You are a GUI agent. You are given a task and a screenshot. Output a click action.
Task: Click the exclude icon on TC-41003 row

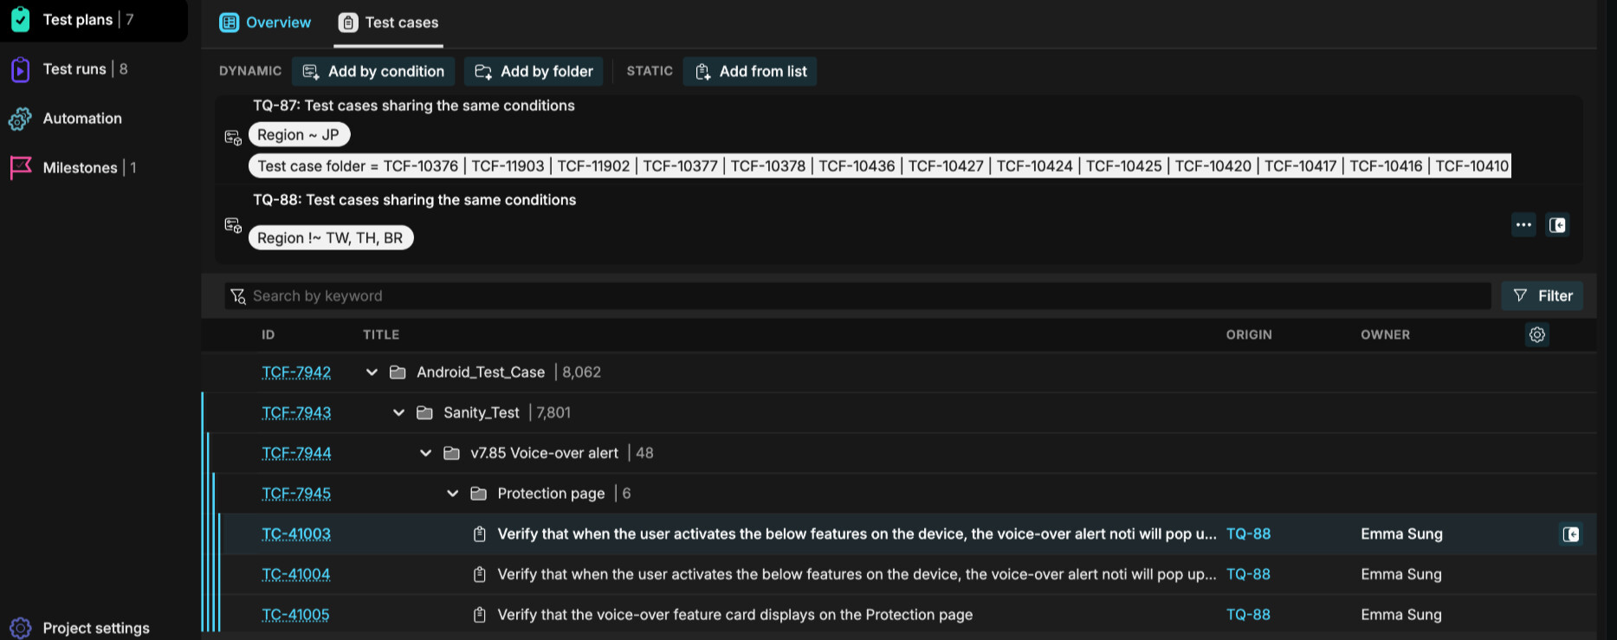click(1570, 534)
